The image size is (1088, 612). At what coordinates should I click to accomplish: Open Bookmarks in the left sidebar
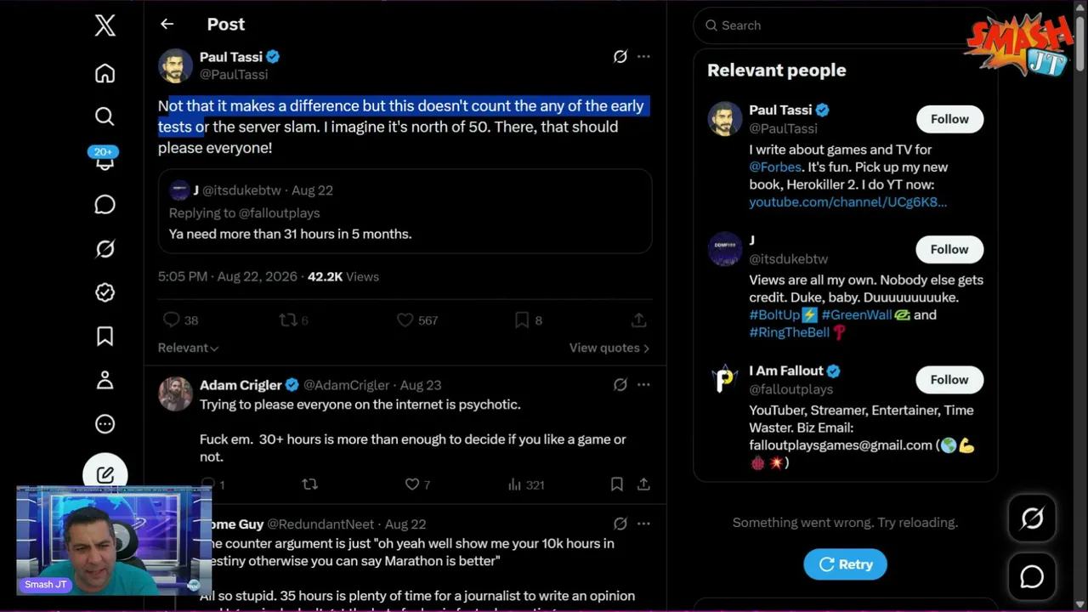click(105, 337)
